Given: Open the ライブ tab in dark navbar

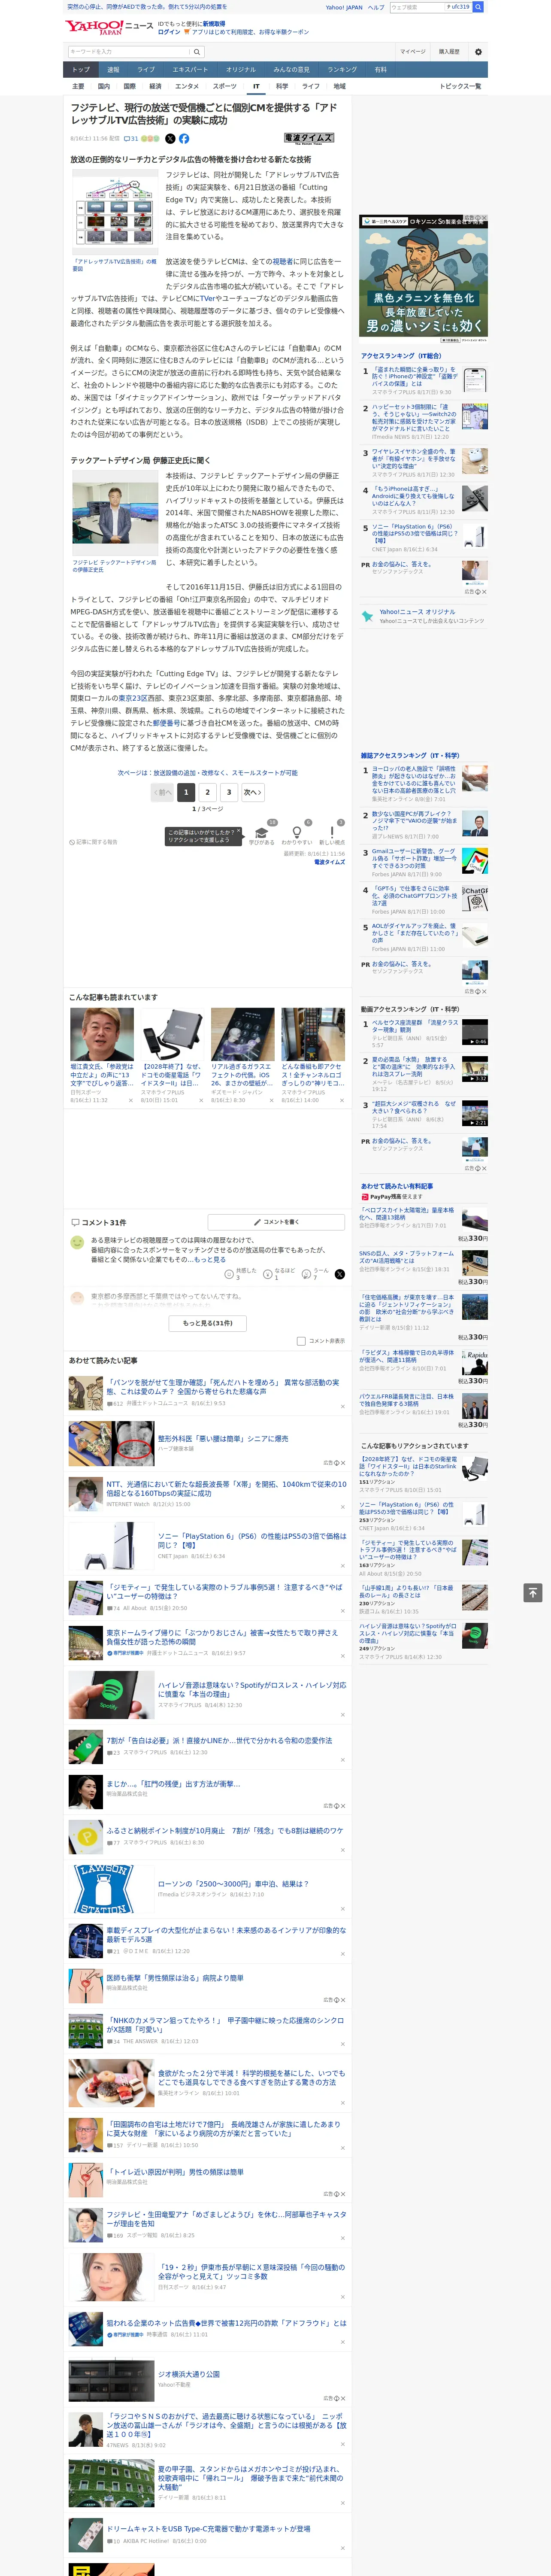Looking at the screenshot, I should coord(146,69).
